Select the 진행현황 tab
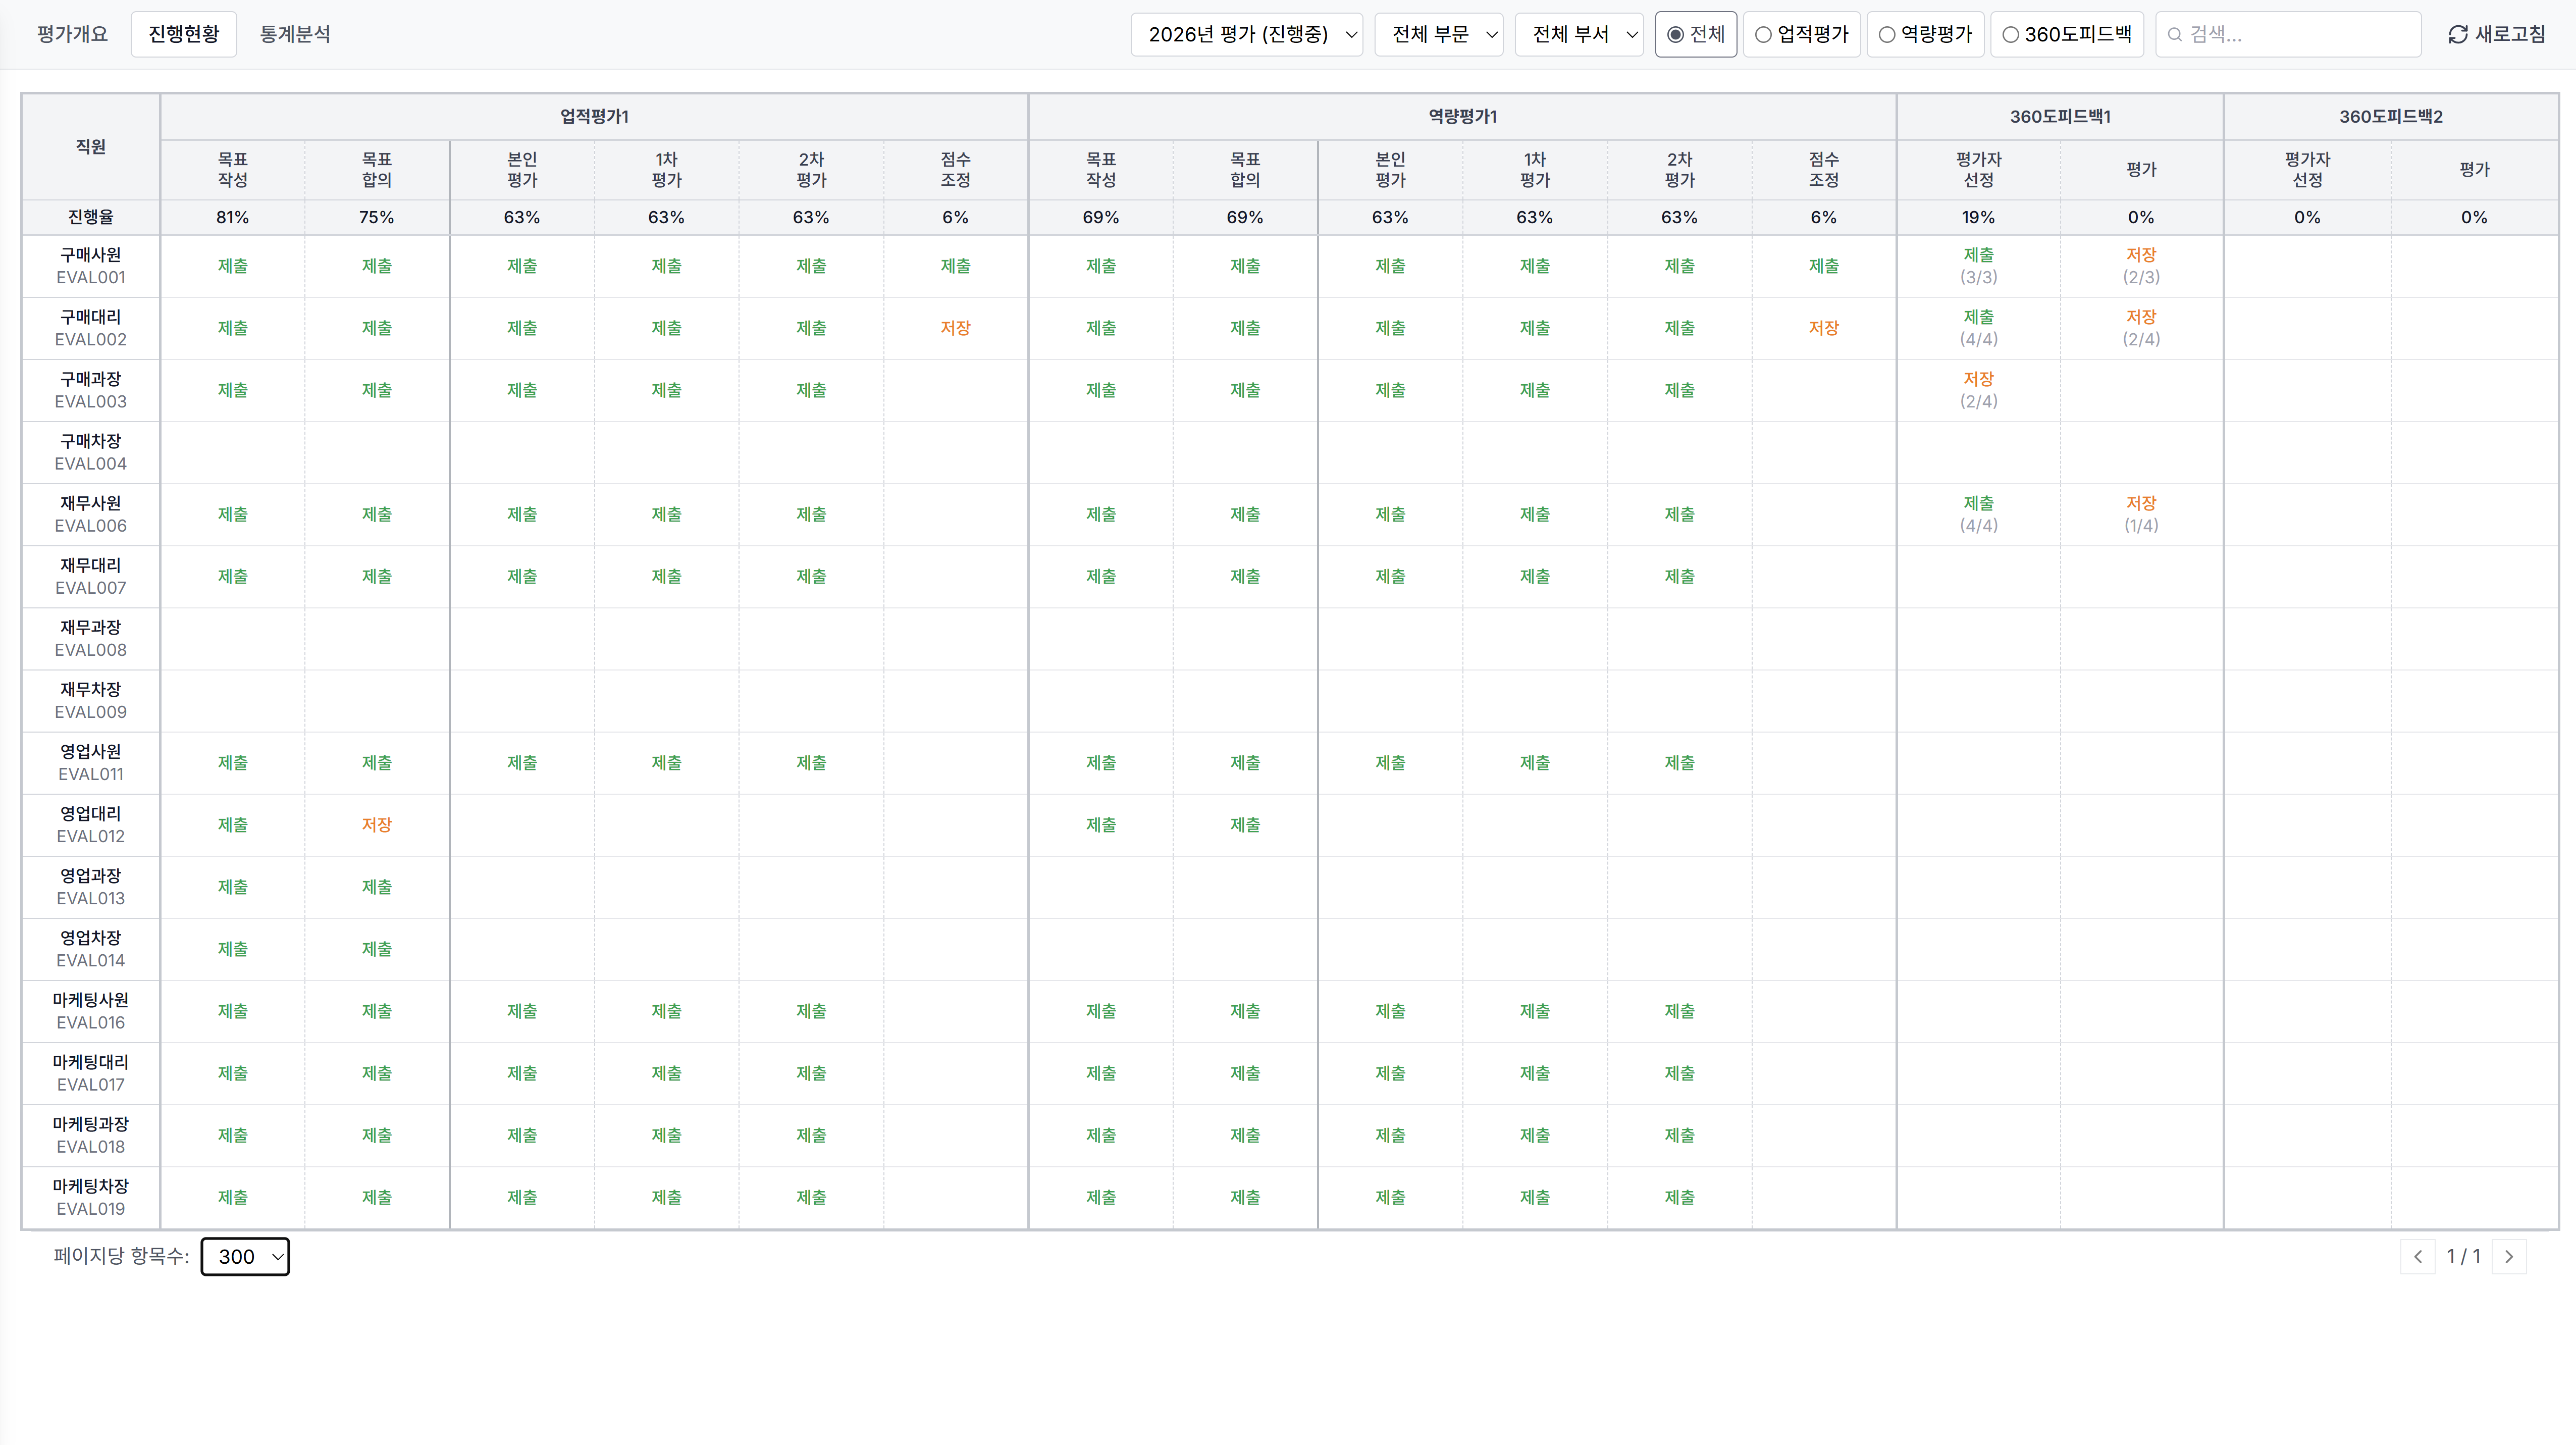2576x1445 pixels. (184, 34)
